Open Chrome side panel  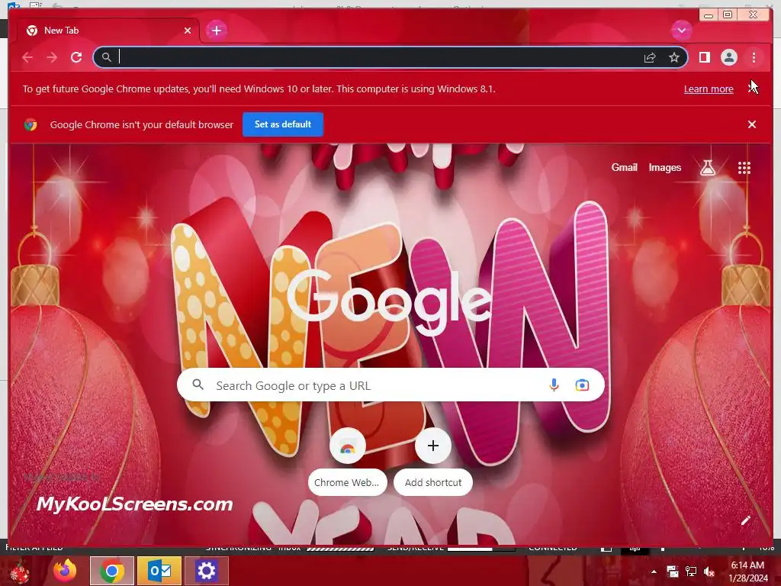click(x=704, y=57)
